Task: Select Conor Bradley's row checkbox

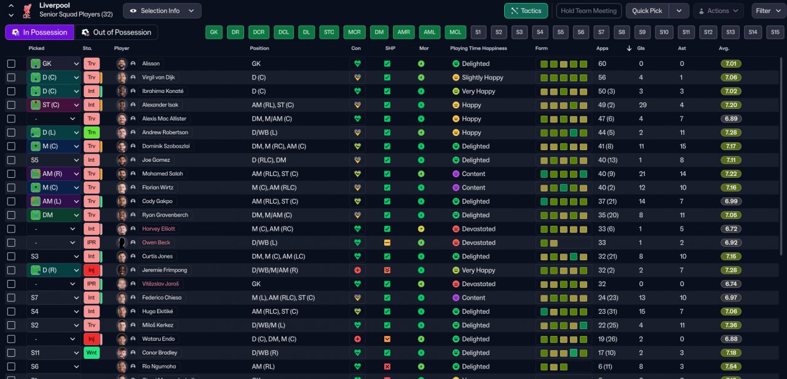Action: 11,353
